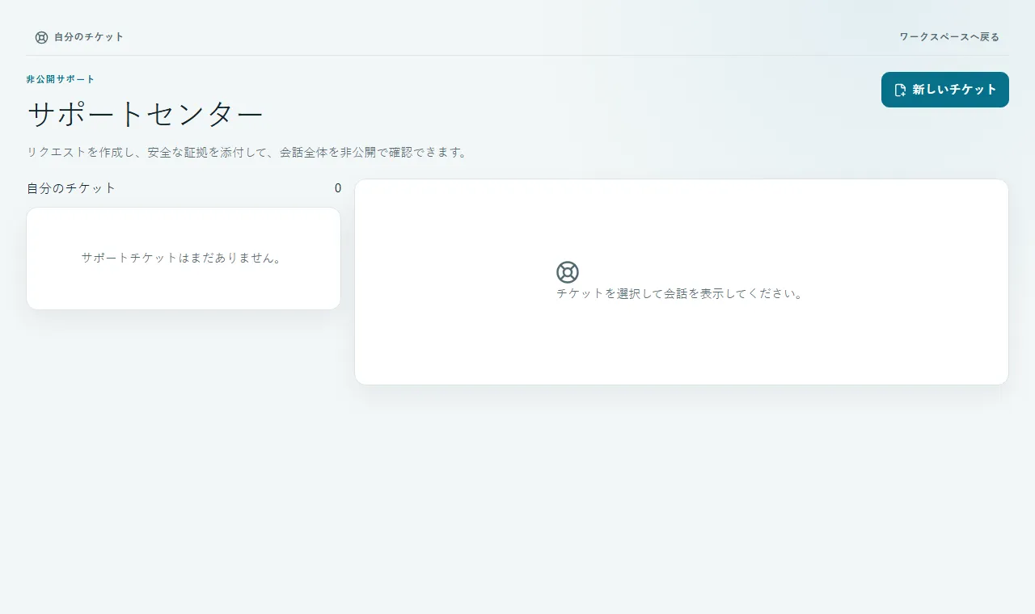Click the 非公開サポート label

pos(61,79)
